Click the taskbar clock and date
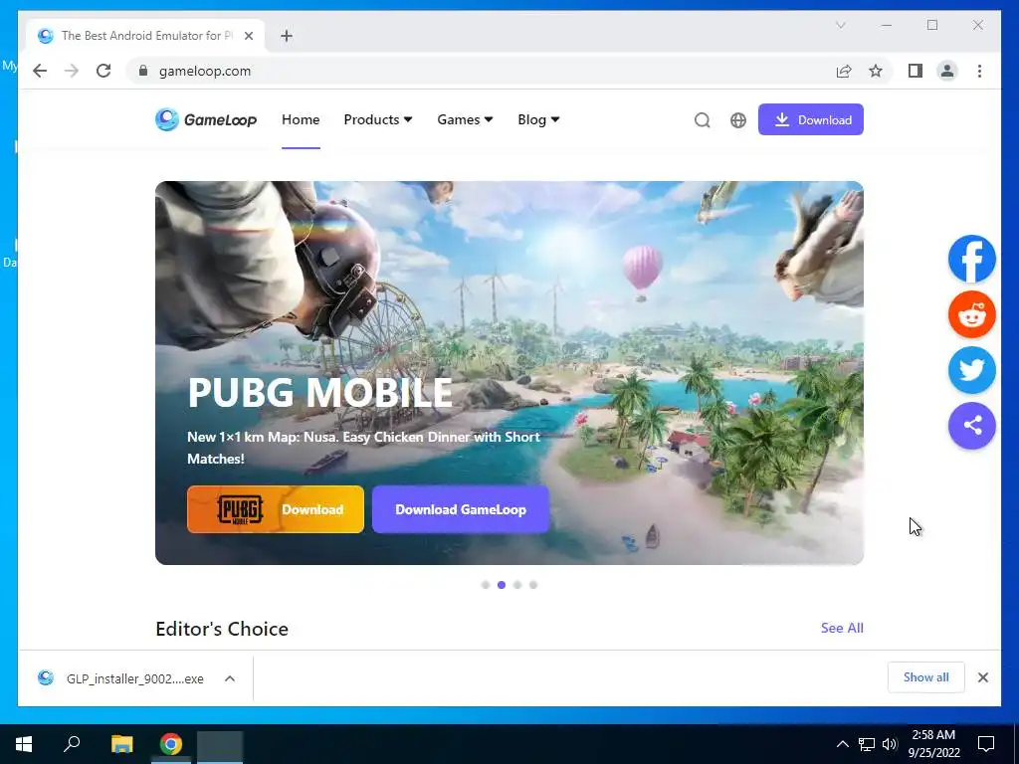 [x=933, y=744]
